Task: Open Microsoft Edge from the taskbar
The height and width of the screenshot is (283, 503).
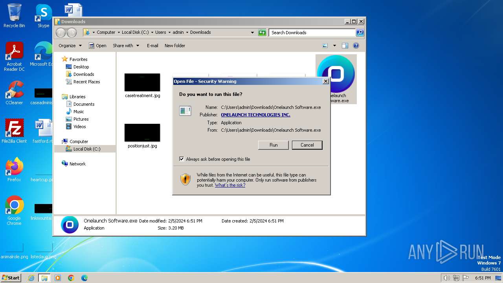Action: coord(84,278)
